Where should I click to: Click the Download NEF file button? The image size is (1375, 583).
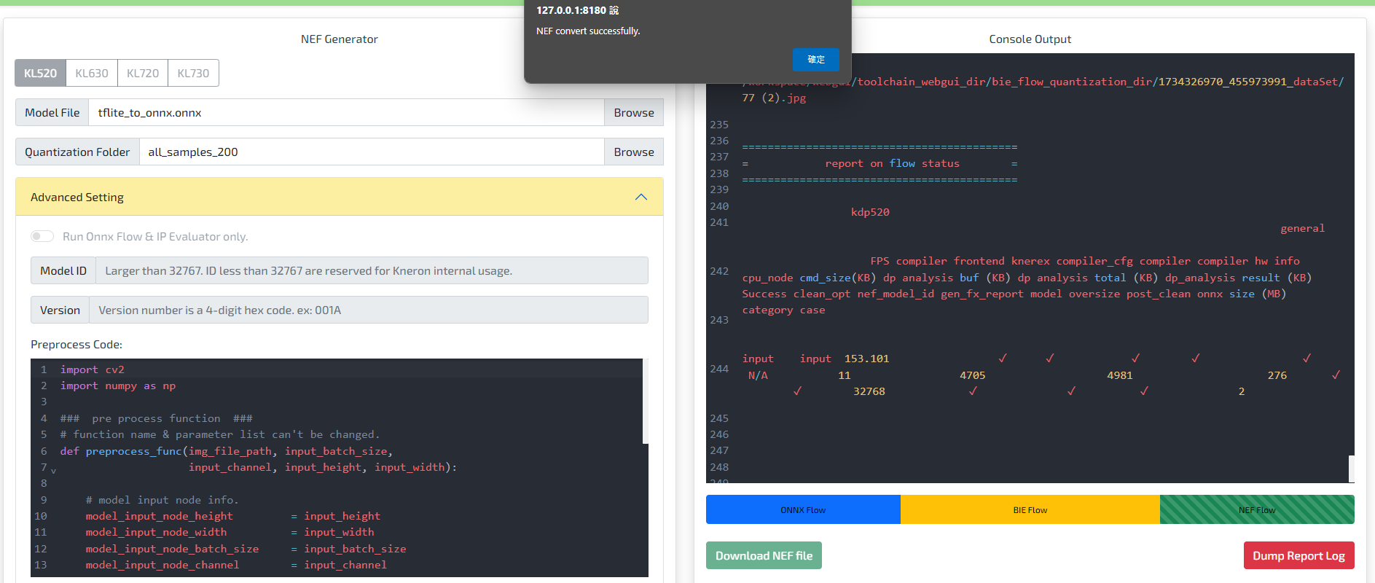pos(764,555)
